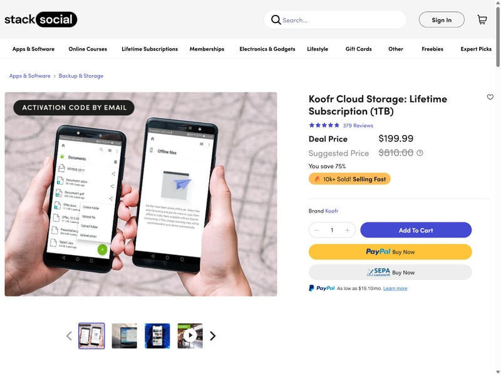Open Apps & Software menu
501x375 pixels.
click(33, 49)
